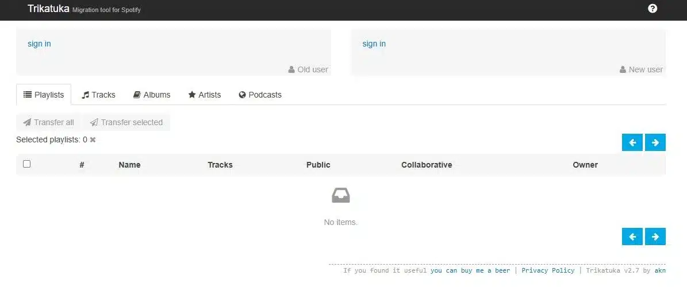The image size is (687, 287).
Task: Open the help question mark icon
Action: pyautogui.click(x=653, y=8)
